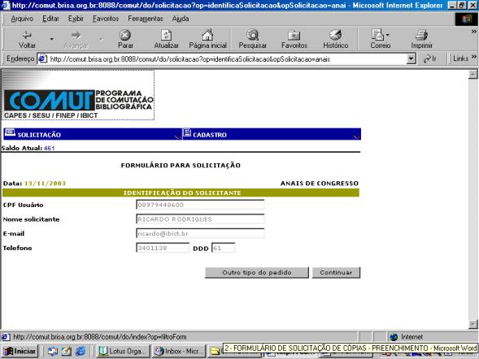
Task: Click the E-mail input field
Action: [x=200, y=234]
